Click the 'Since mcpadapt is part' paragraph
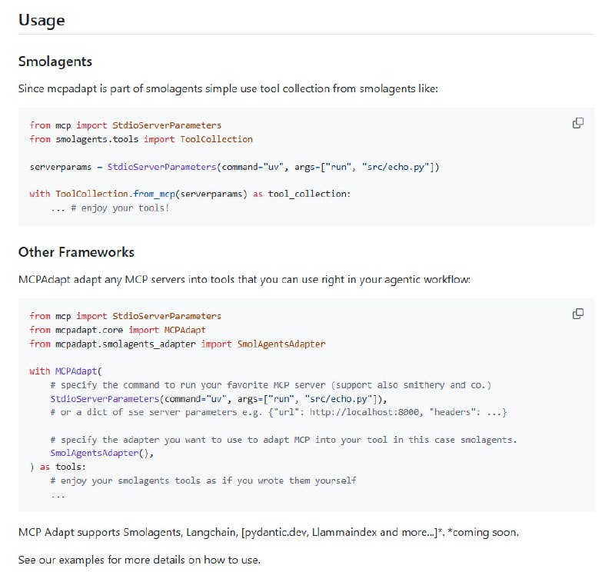The image size is (615, 572). point(228,88)
